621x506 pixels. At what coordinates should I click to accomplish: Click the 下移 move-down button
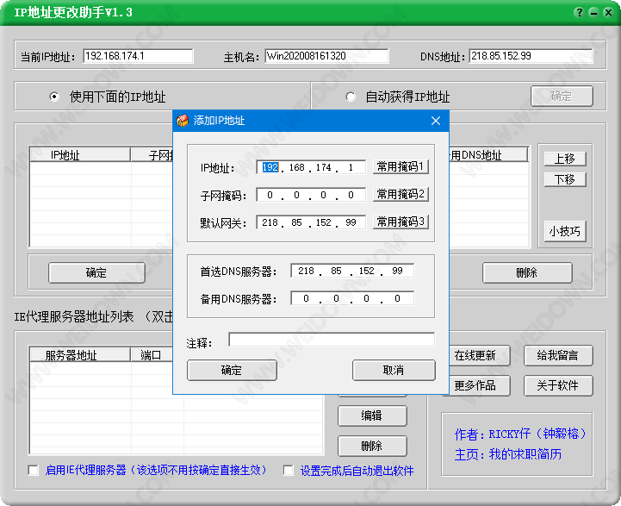pyautogui.click(x=565, y=179)
